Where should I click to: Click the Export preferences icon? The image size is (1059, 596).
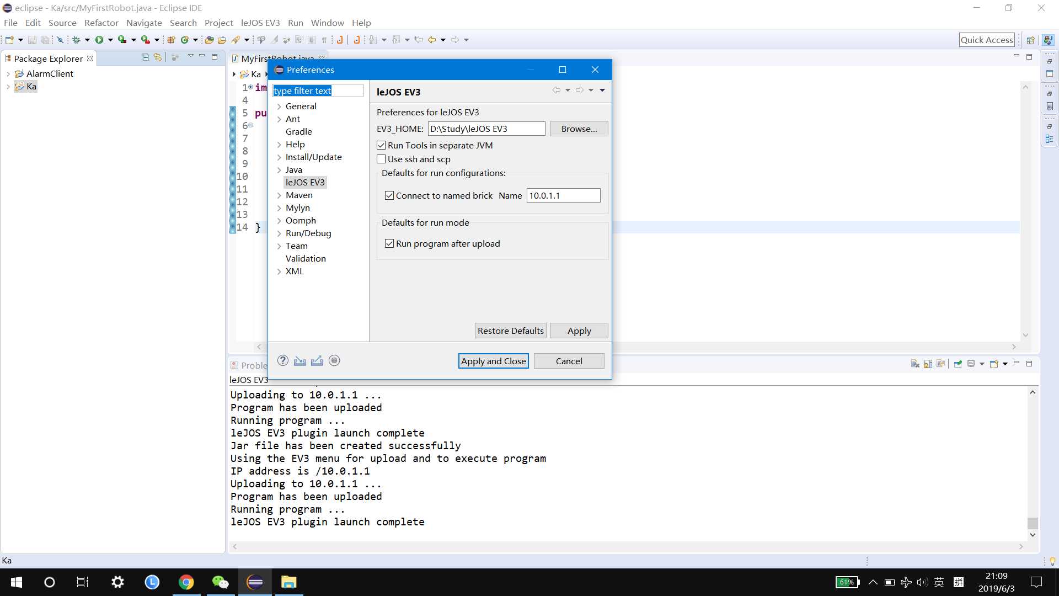(x=317, y=360)
